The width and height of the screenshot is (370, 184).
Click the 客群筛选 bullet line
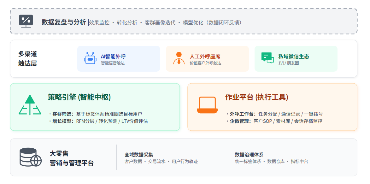click(95, 114)
